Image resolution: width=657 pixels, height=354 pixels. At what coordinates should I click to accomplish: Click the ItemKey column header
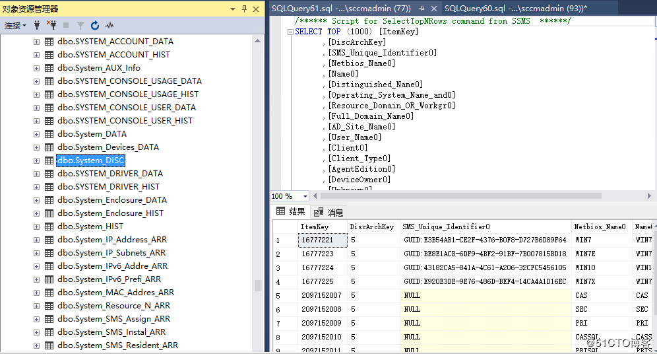[322, 227]
